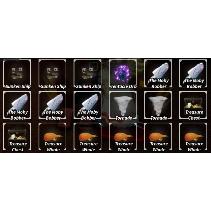Pick the Treasure Whale next to the bottom Treasure Chest

[x=52, y=136]
